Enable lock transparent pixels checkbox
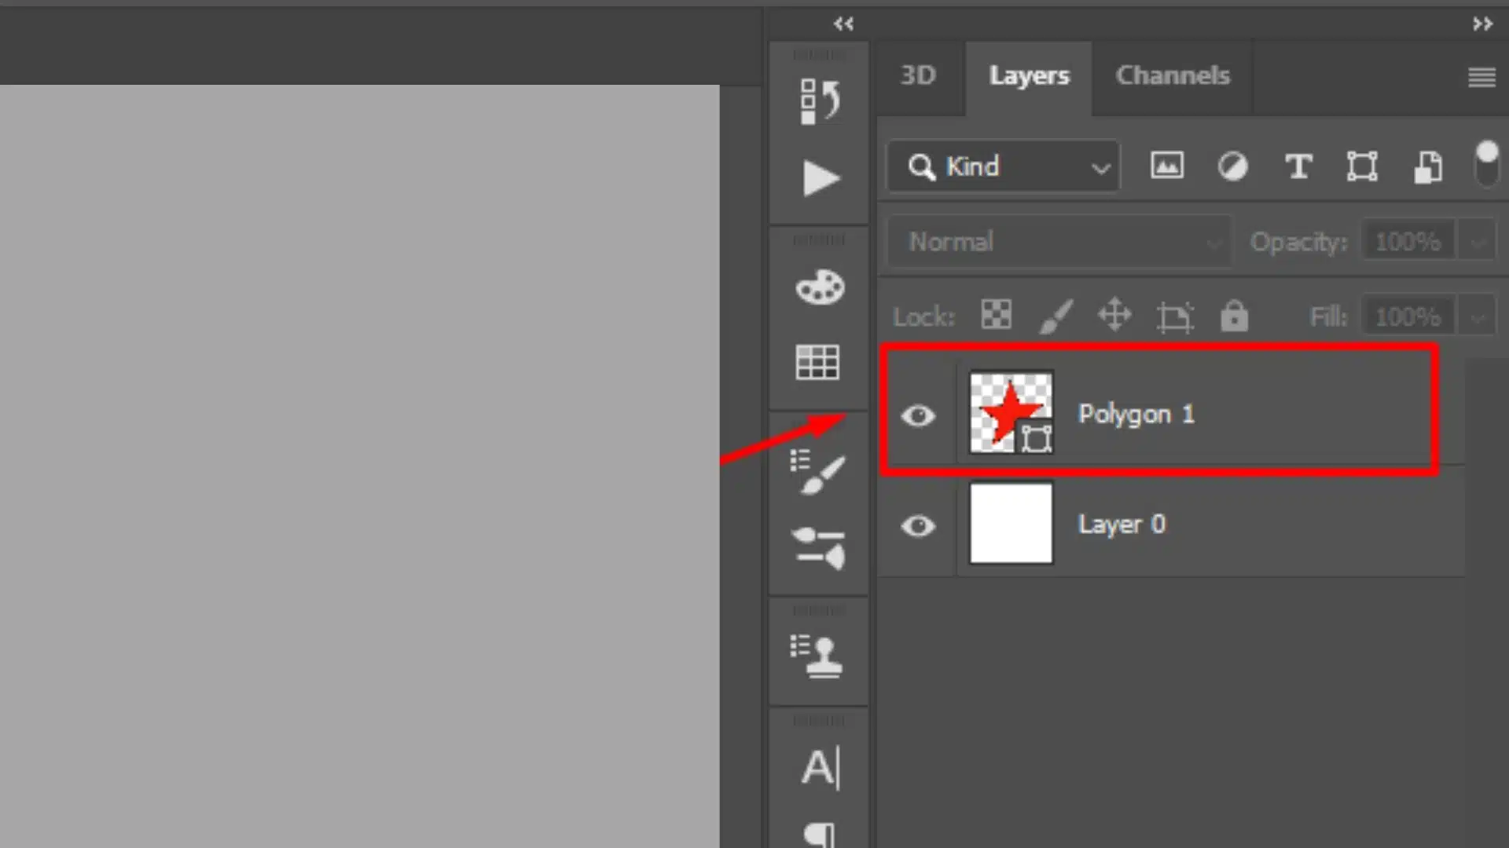Viewport: 1509px width, 848px height. [x=994, y=316]
